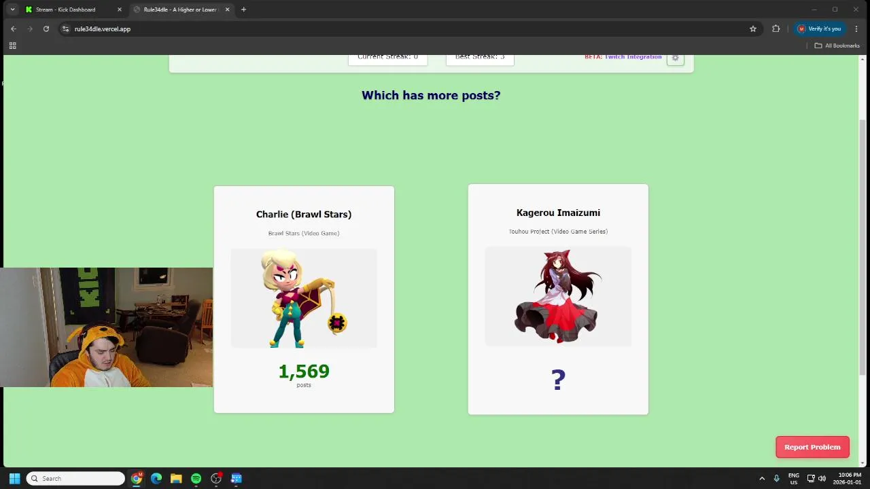Open the volume tray icon
Screen dimensions: 870x489
822,478
